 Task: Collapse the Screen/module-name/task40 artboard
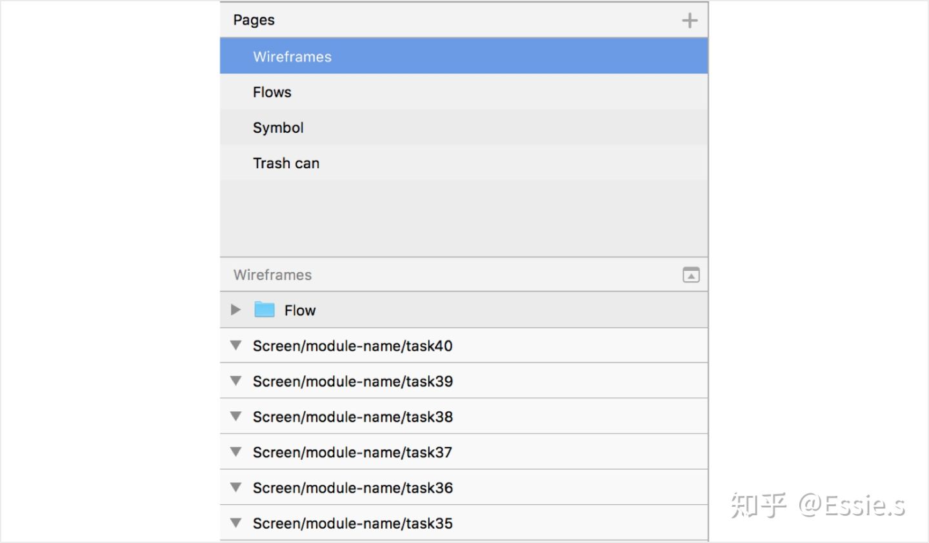[236, 346]
